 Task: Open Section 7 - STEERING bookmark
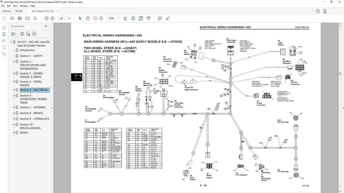[x=33, y=108]
